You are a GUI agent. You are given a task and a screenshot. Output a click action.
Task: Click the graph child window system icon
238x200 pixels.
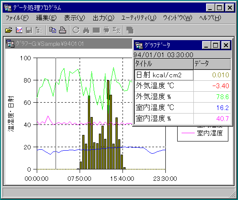10,44
